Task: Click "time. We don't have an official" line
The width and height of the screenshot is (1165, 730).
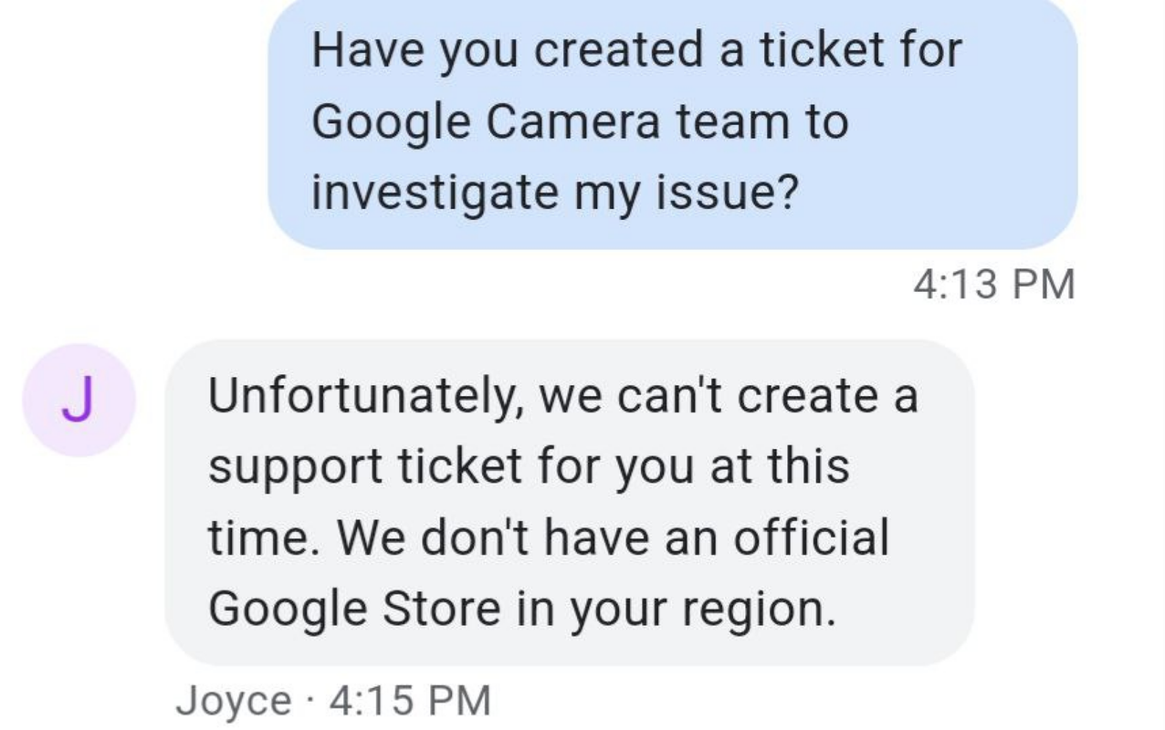Action: coord(548,537)
